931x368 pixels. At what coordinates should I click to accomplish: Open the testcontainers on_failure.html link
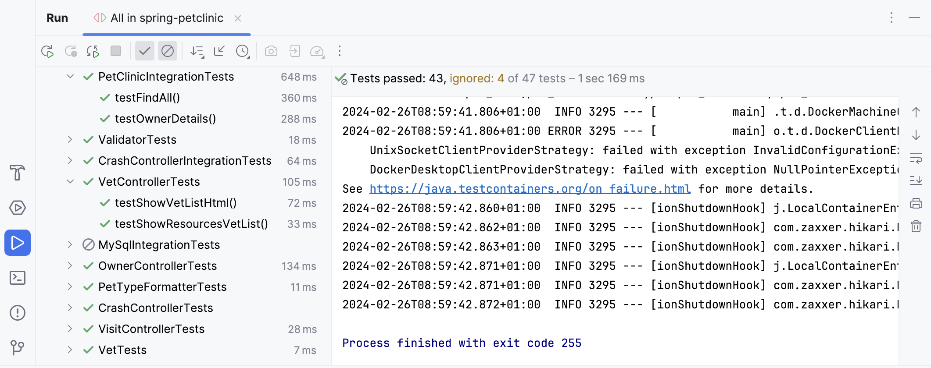[530, 189]
